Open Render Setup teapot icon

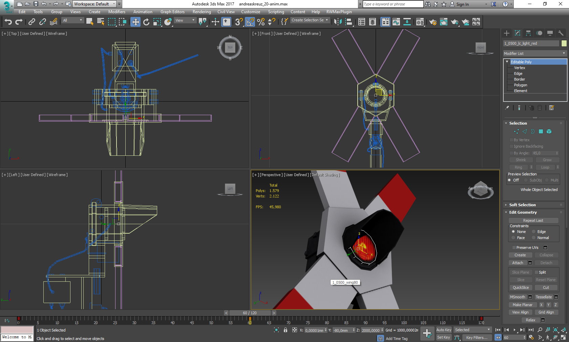coord(433,22)
